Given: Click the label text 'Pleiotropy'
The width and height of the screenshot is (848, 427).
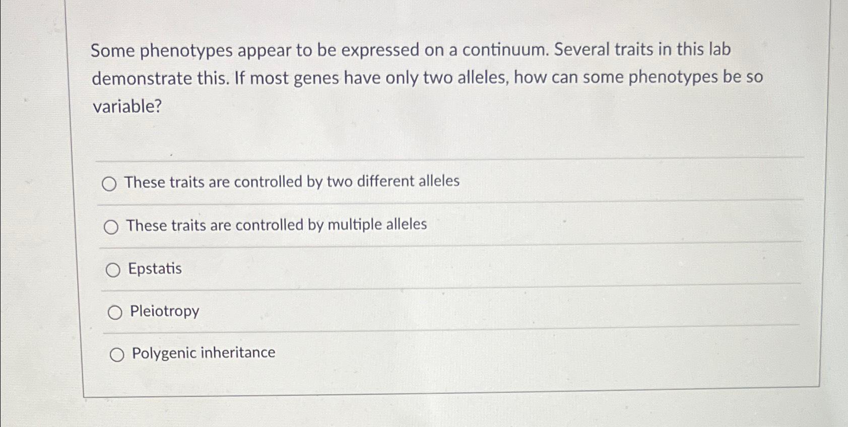Looking at the screenshot, I should [x=163, y=312].
